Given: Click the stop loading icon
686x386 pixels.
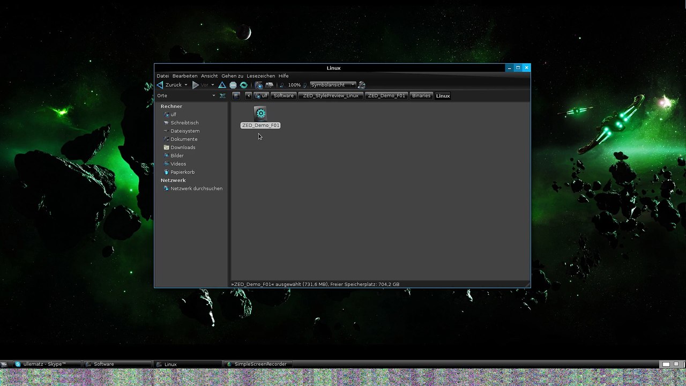Looking at the screenshot, I should point(233,85).
